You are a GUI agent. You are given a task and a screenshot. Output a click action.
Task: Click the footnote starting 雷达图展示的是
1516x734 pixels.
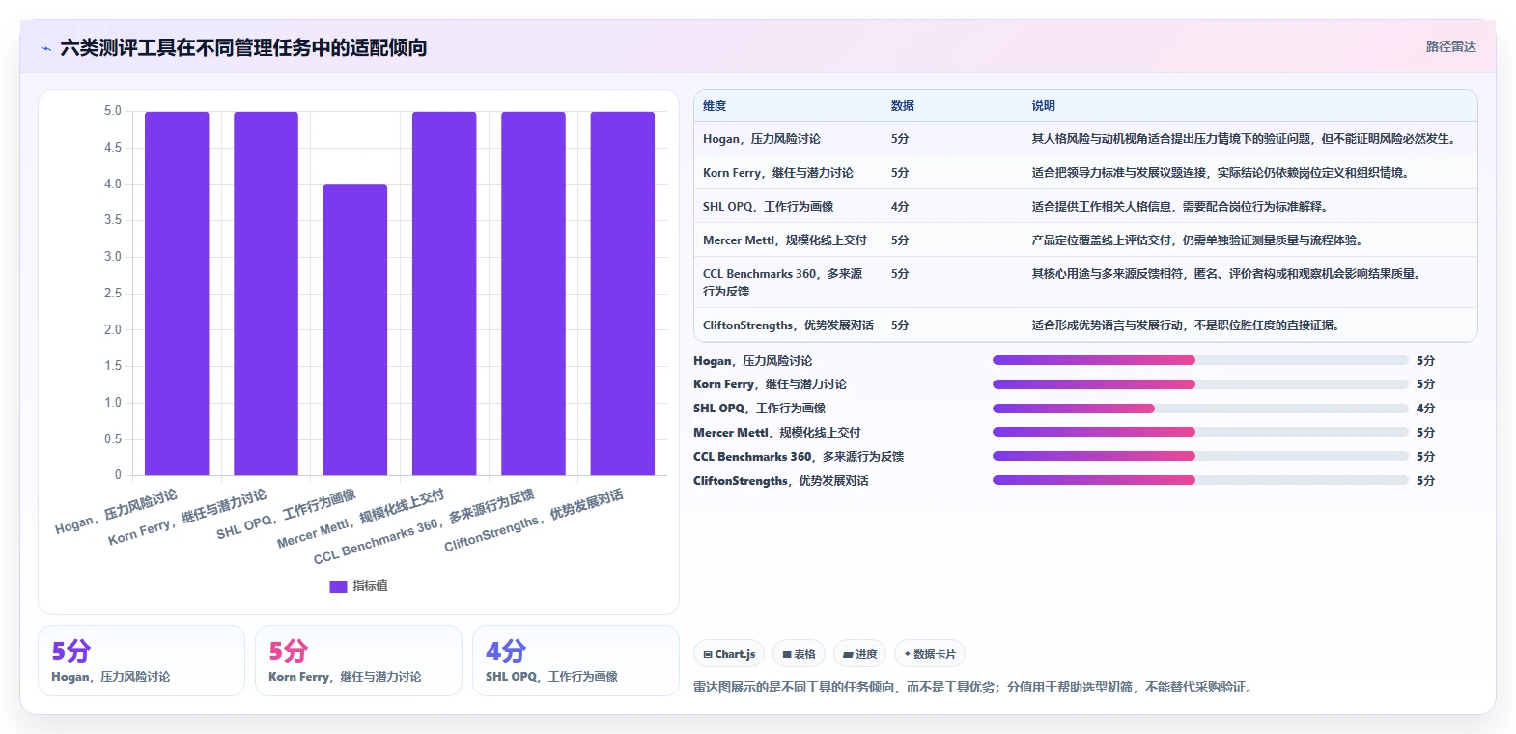pos(975,687)
